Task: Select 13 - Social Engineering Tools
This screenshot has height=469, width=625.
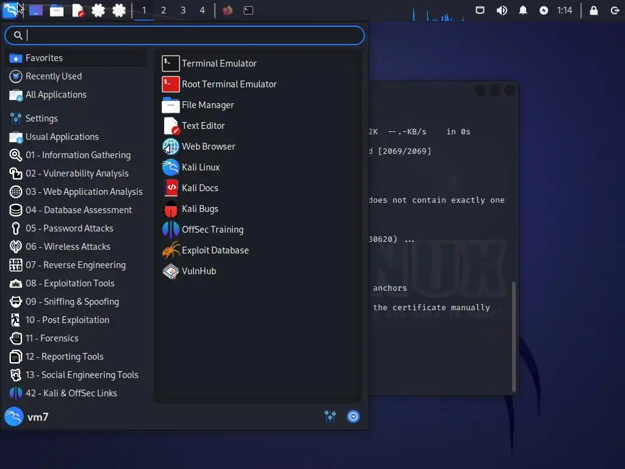Action: tap(76, 376)
